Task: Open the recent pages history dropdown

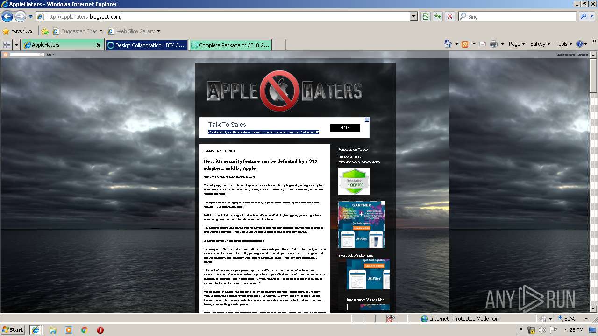Action: [31, 17]
